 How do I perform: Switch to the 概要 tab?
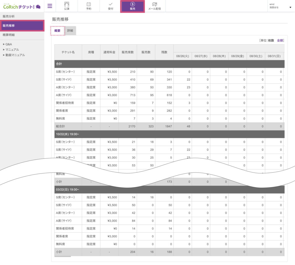(x=57, y=31)
